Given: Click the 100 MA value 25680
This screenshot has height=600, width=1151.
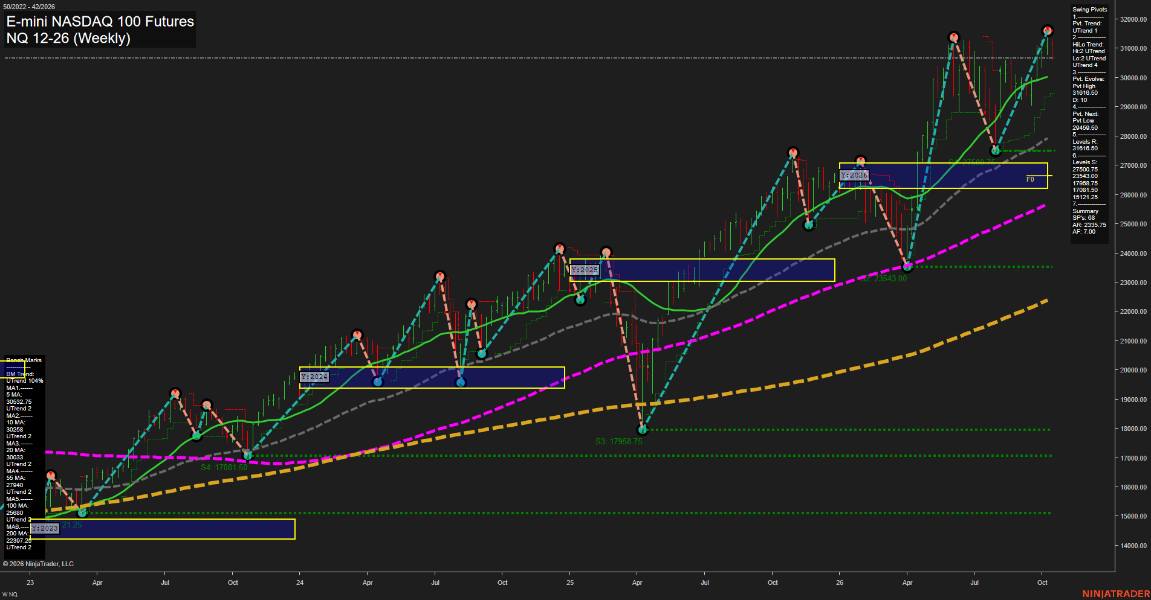Looking at the screenshot, I should coord(15,512).
